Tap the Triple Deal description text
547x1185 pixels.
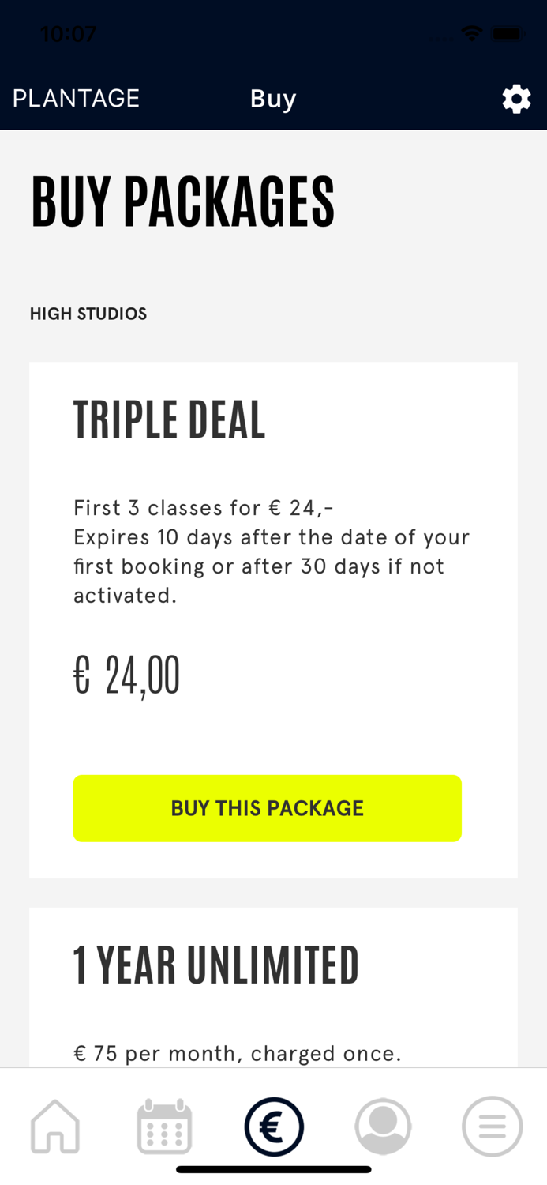coord(272,551)
